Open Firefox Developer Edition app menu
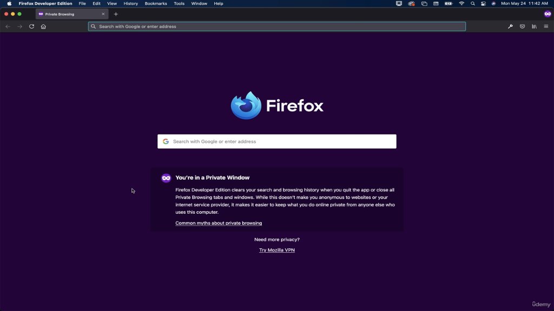 (x=45, y=4)
